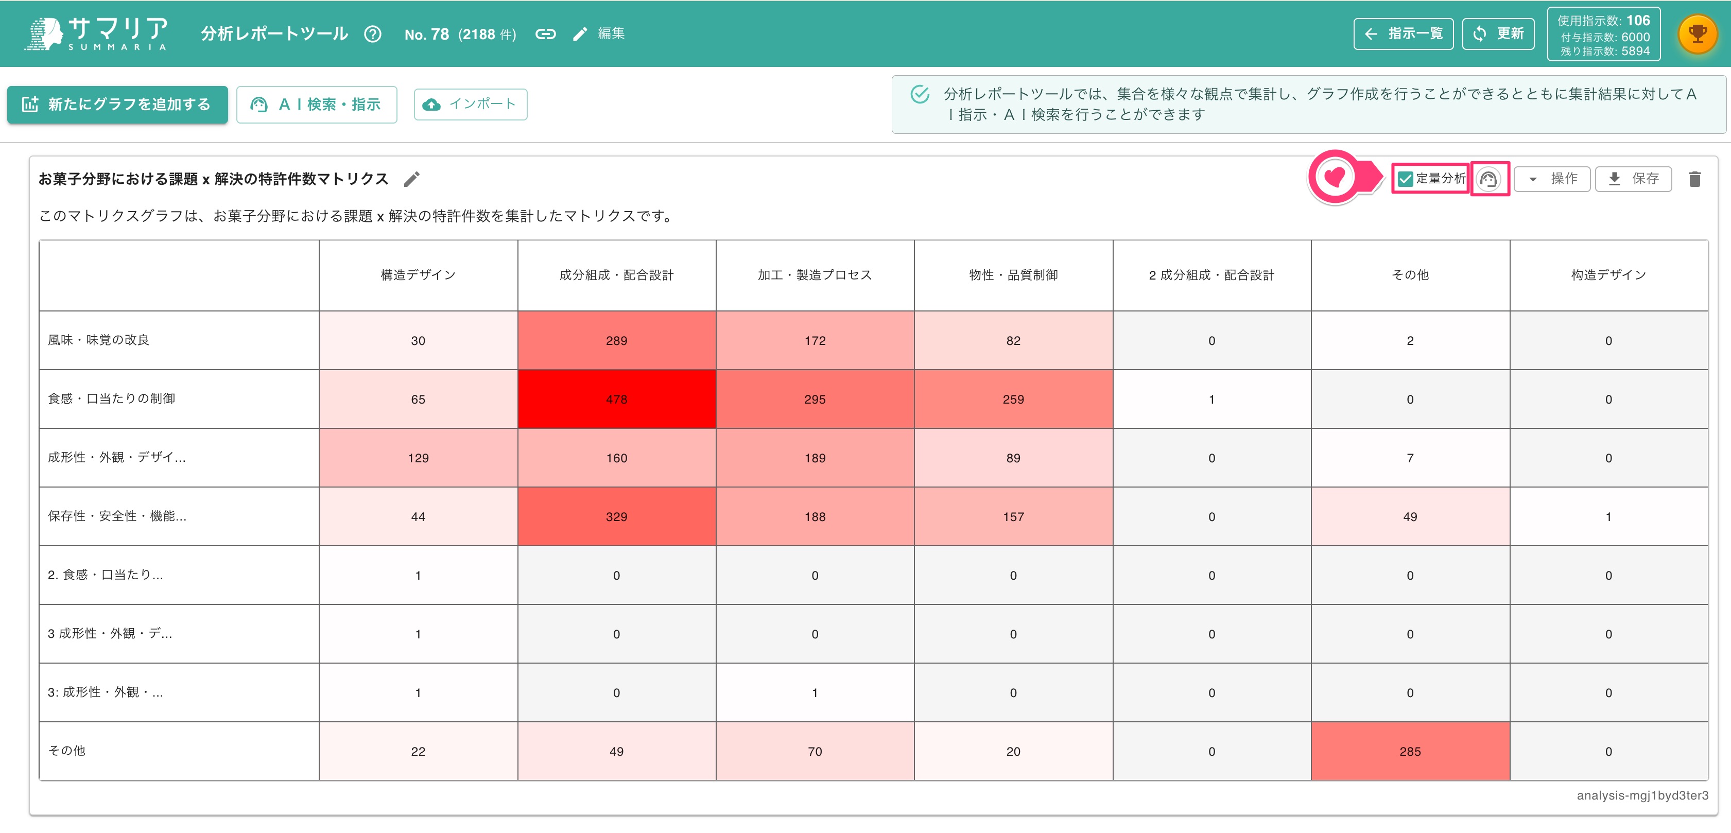Click the cell with value 129
This screenshot has height=833, width=1731.
[x=418, y=458]
